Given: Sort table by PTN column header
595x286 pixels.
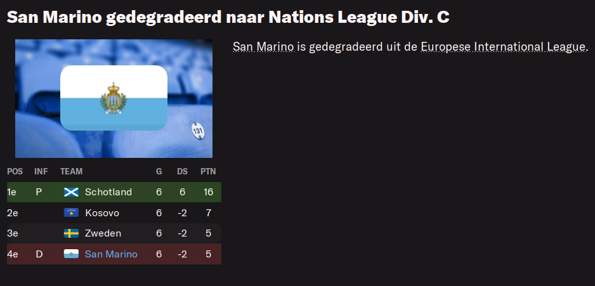Looking at the screenshot, I should click(x=208, y=171).
